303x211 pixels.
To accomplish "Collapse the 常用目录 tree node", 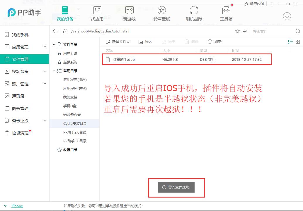I will click(x=54, y=71).
